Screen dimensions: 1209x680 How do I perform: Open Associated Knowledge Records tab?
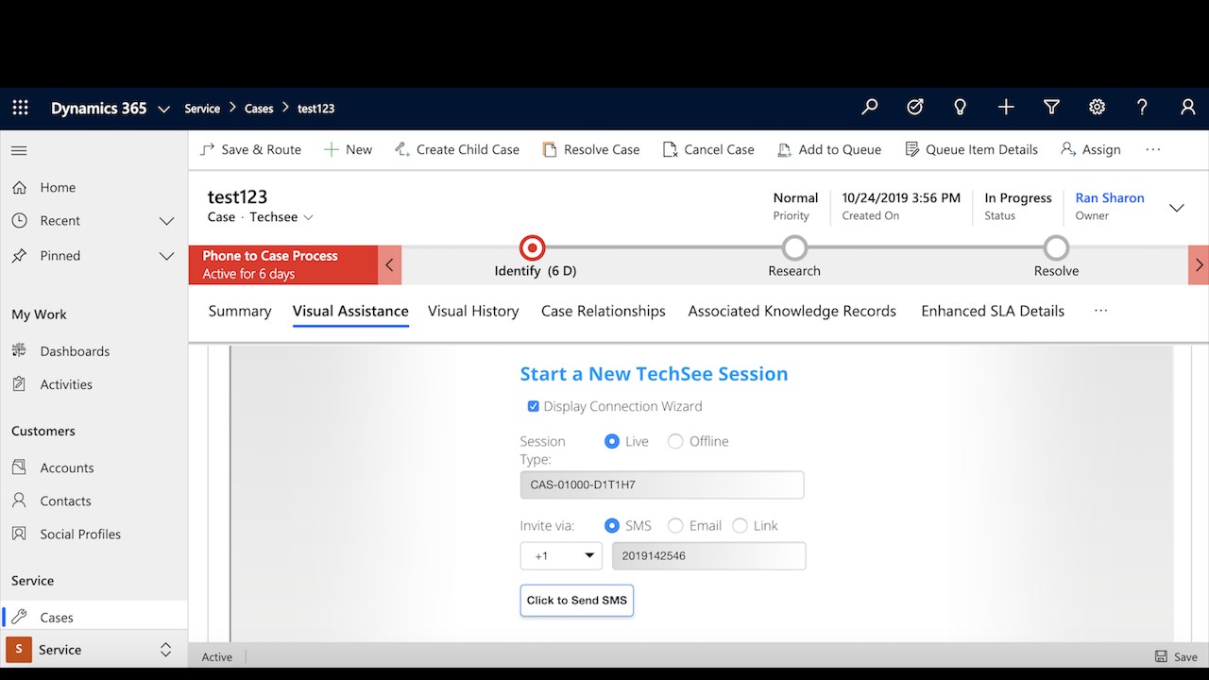[792, 311]
